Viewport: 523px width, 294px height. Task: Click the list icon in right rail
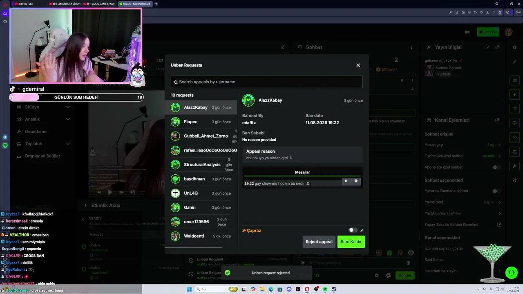coord(514,109)
